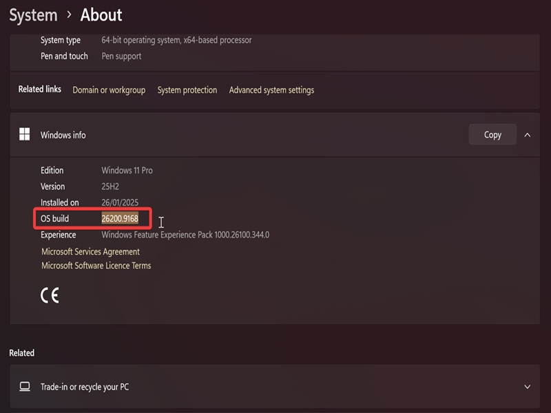
Task: Click the Windows Feature Experience Pack value
Action: coord(185,235)
